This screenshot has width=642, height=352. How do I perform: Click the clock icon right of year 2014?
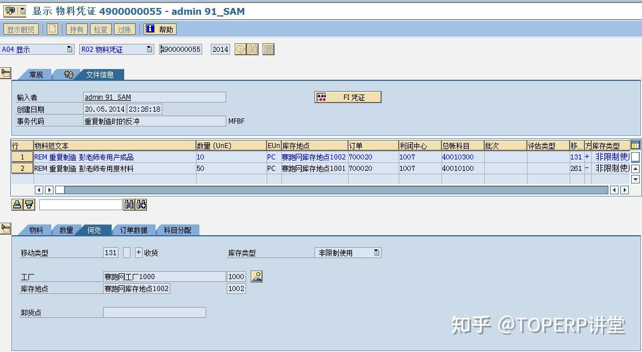pyautogui.click(x=240, y=49)
